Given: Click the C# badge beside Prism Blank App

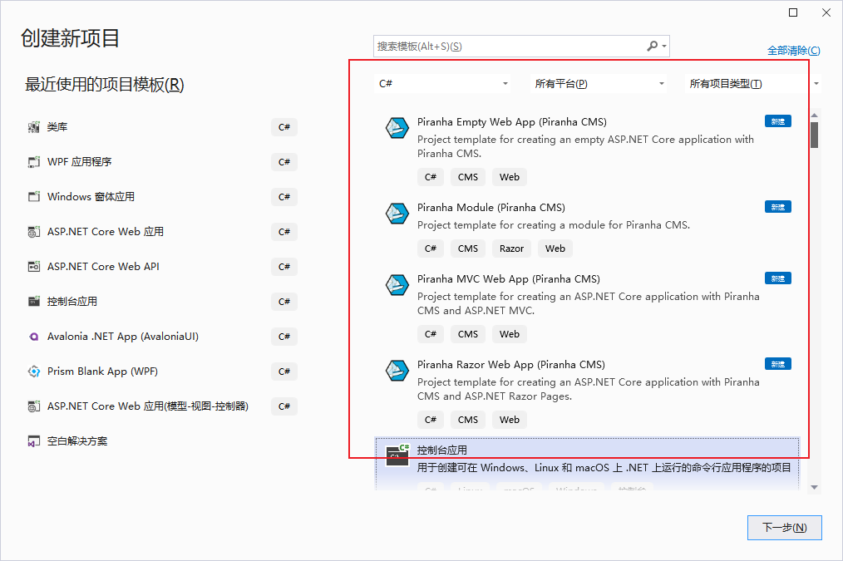Looking at the screenshot, I should 284,372.
